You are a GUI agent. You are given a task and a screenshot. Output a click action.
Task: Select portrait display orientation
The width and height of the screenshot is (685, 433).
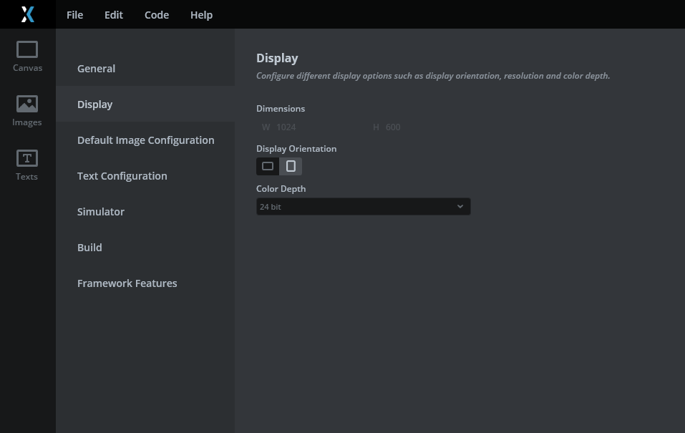pyautogui.click(x=291, y=166)
